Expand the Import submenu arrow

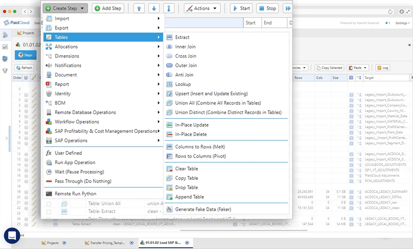point(158,19)
